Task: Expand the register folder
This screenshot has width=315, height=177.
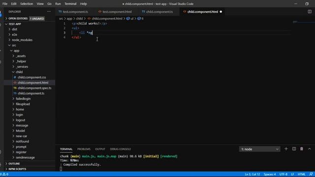Action: click(x=21, y=152)
